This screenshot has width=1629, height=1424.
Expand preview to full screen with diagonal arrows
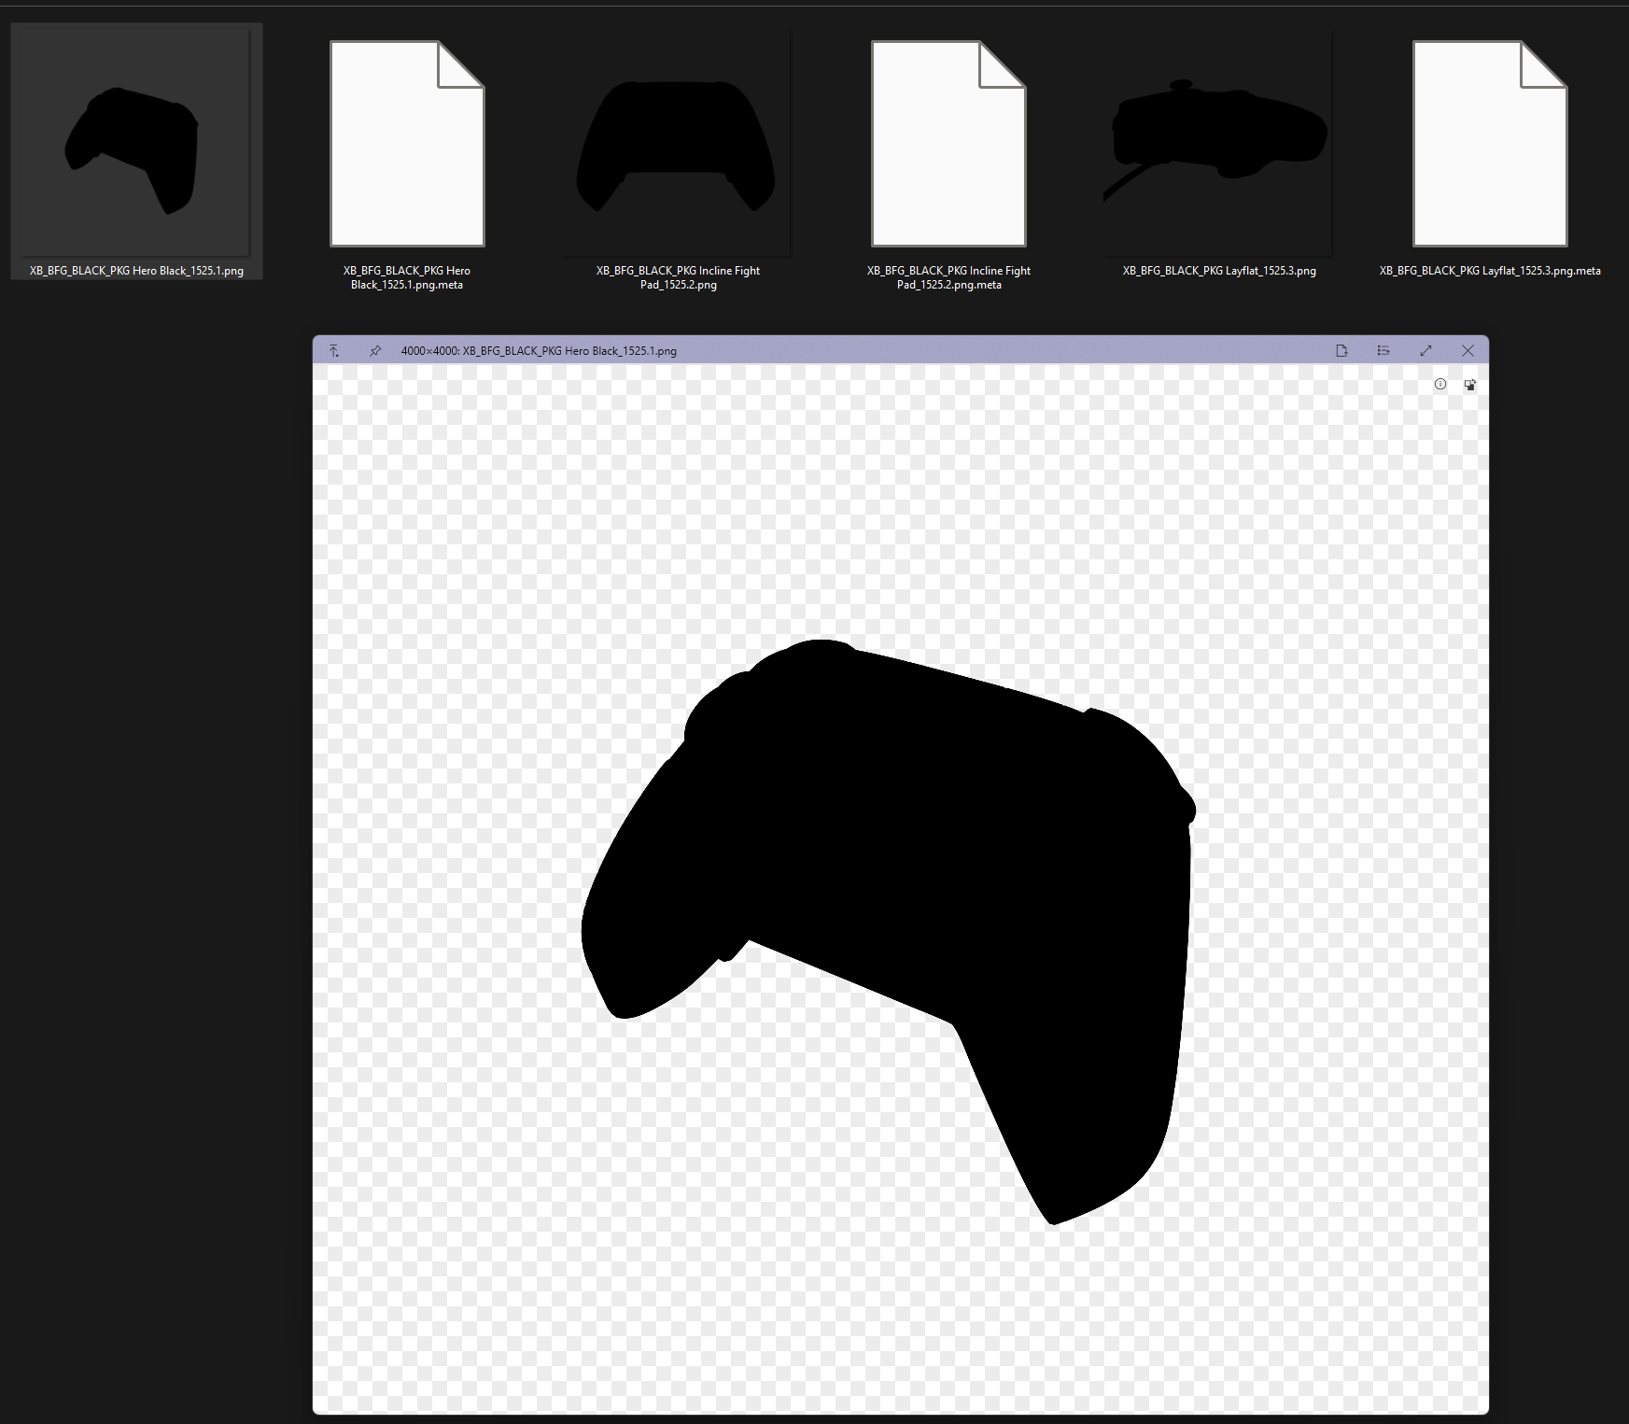pyautogui.click(x=1425, y=351)
